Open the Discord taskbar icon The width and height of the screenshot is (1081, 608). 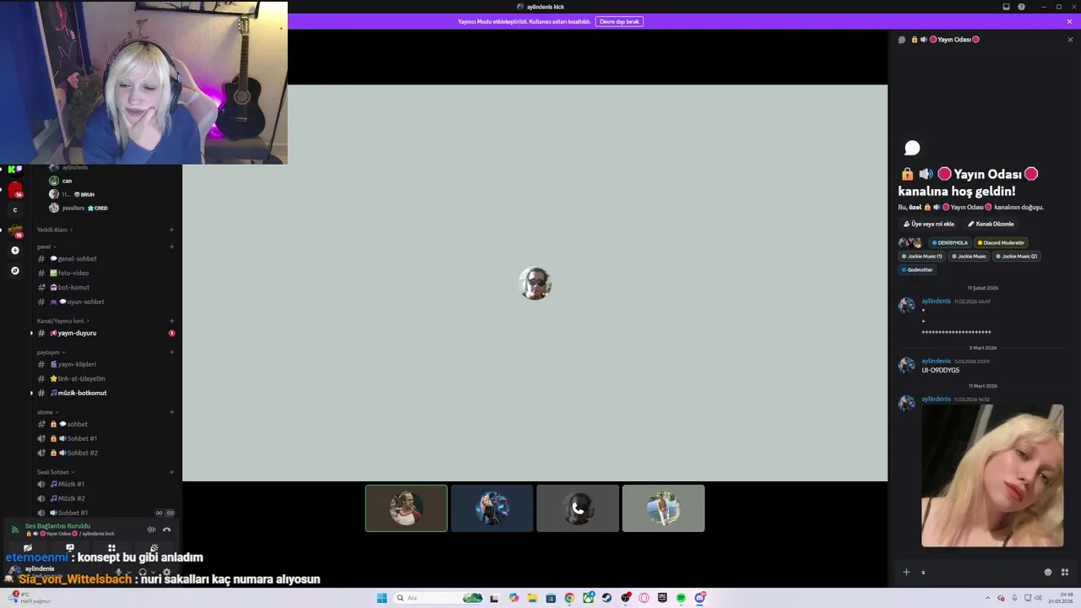pyautogui.click(x=699, y=598)
